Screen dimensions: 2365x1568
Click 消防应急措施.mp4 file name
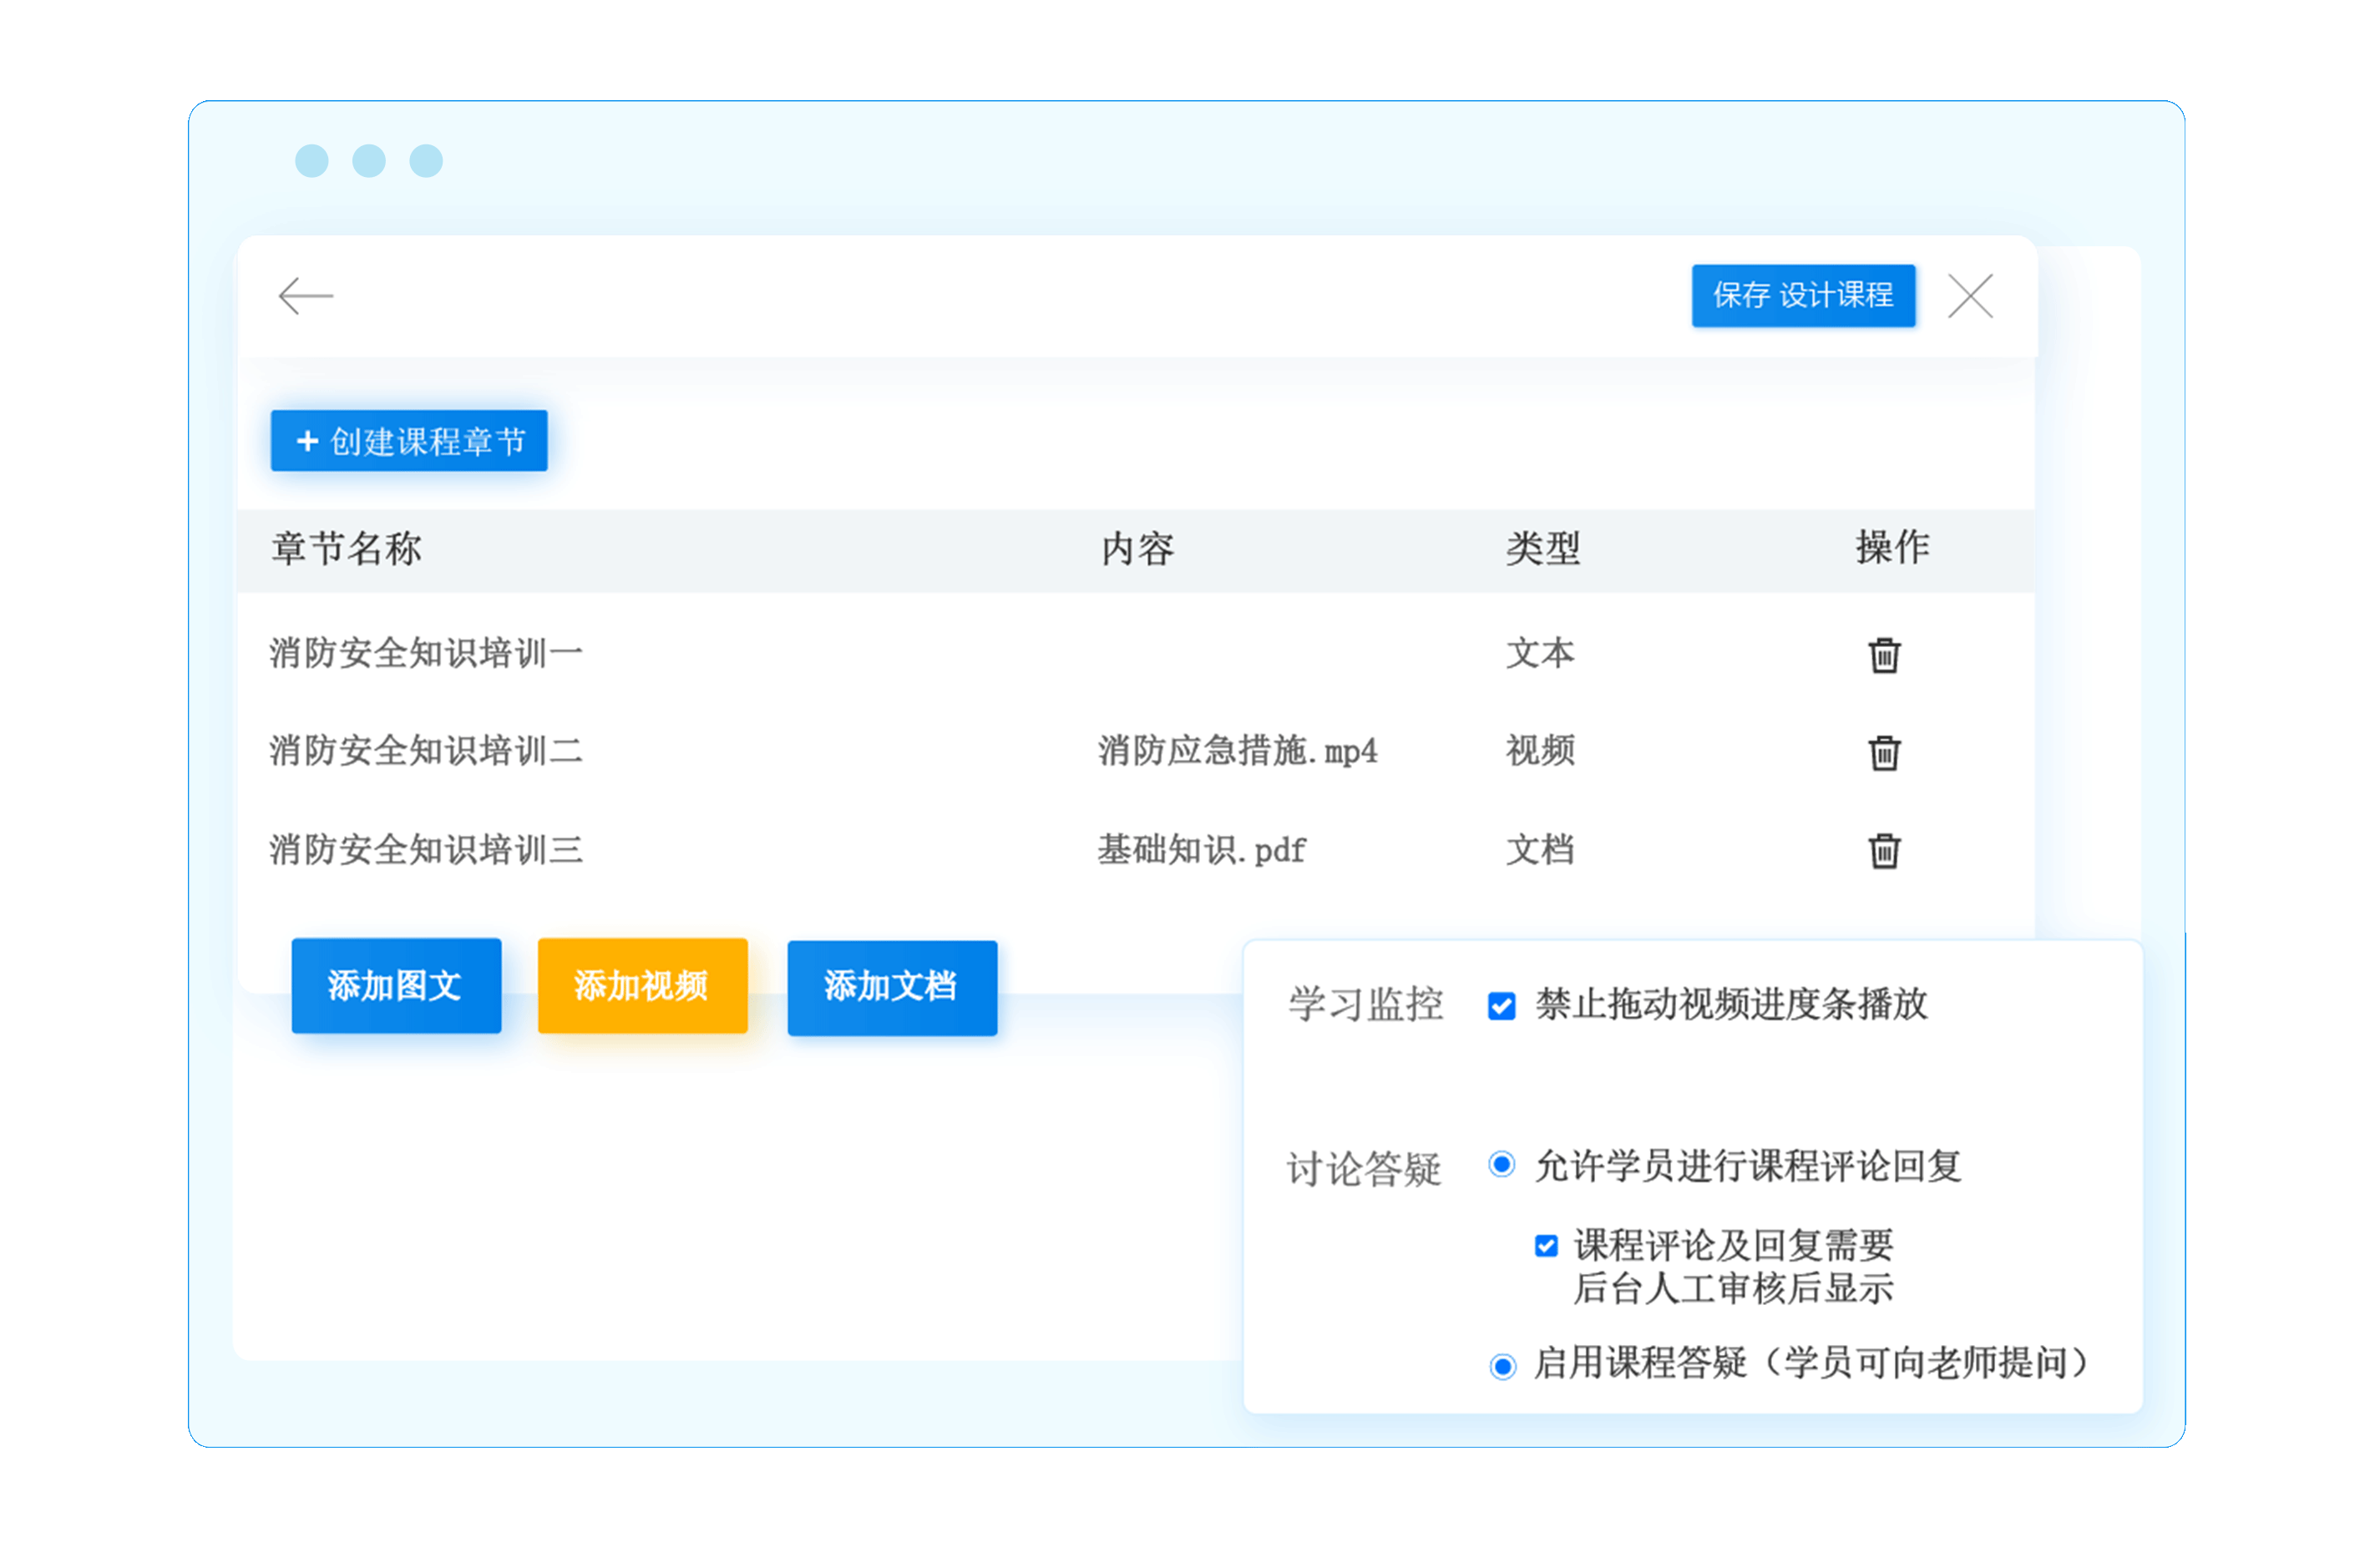coord(1237,751)
